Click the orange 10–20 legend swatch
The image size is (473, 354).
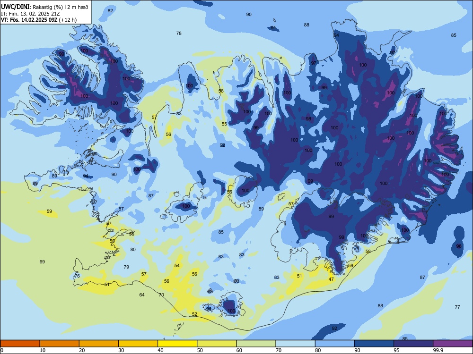(x=60, y=344)
